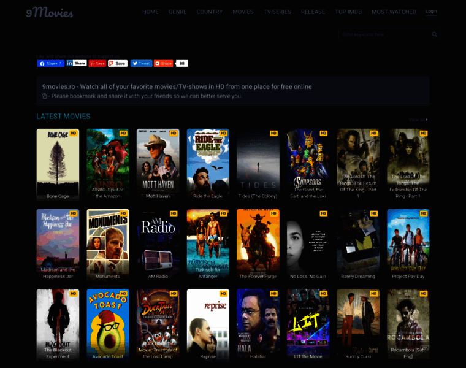Open the Rocambola [Sub: Eng] poster
This screenshot has width=466, height=368.
[408, 325]
